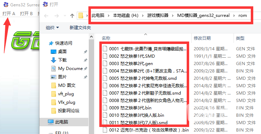Viewport: 261px width, 134px height.
Task: Open My Documents in quick access
Action: (x=70, y=69)
